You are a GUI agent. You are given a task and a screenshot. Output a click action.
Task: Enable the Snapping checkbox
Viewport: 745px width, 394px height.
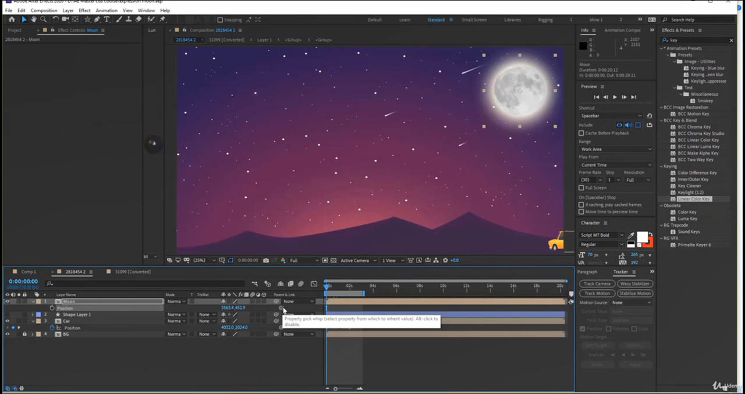coord(220,20)
